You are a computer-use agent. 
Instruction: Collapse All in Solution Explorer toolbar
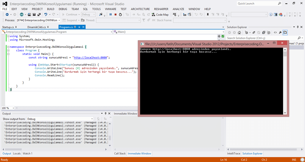coord(264,33)
